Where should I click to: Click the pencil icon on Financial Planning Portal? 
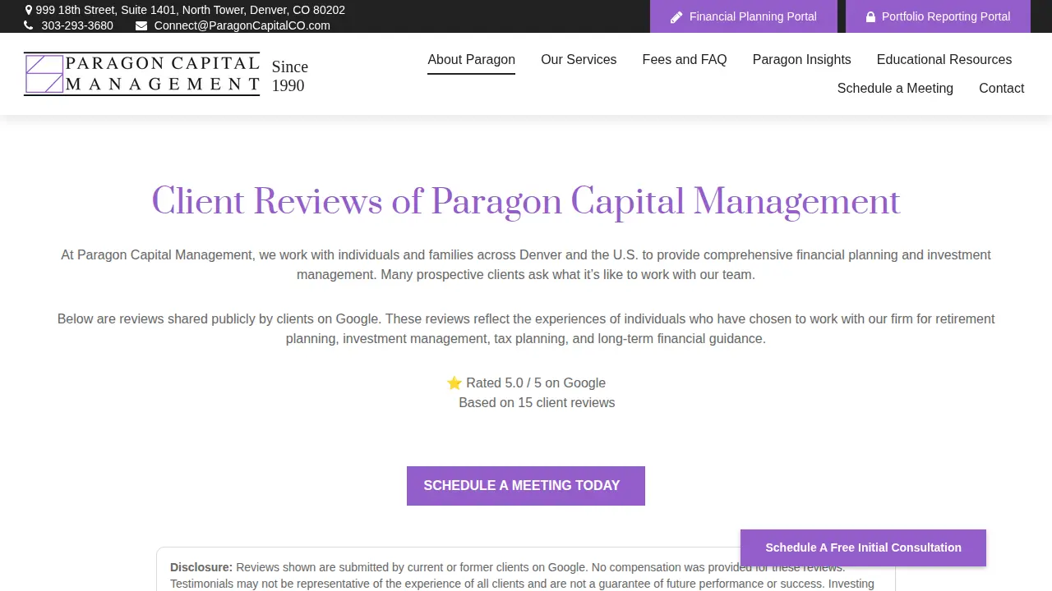[x=676, y=17]
